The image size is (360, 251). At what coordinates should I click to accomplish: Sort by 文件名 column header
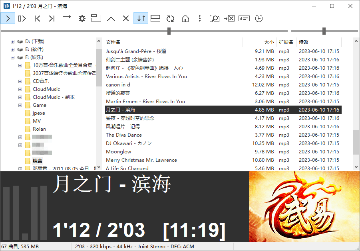click(174, 42)
